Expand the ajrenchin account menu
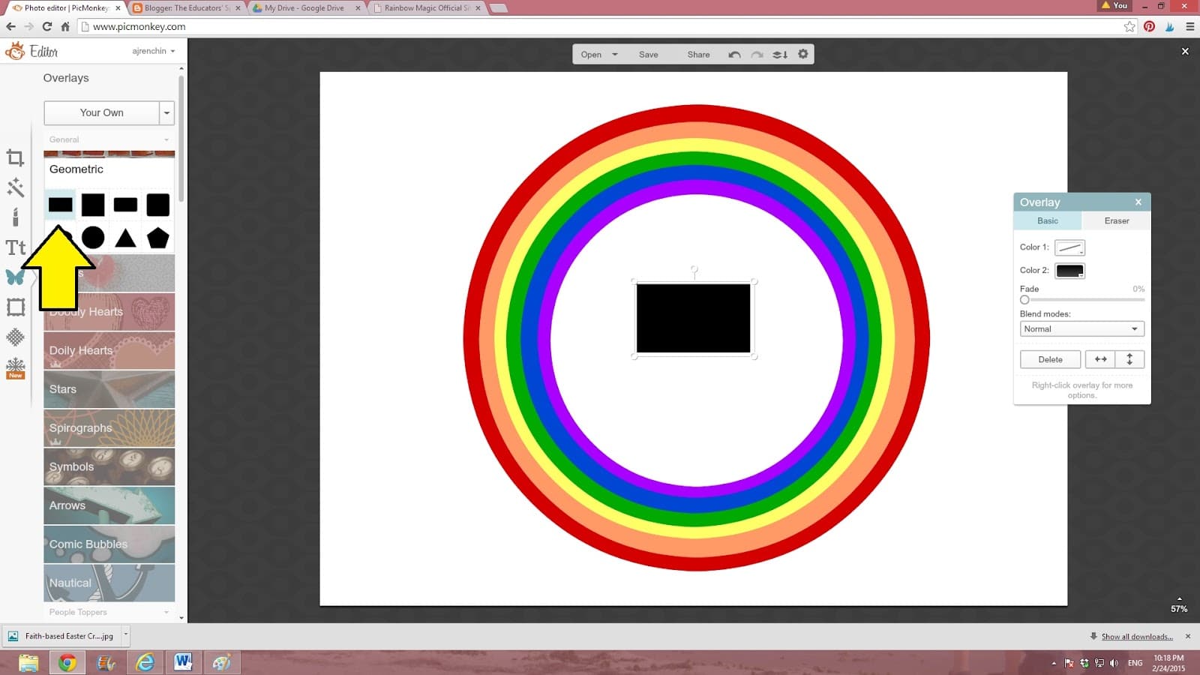The image size is (1200, 675). 154,51
